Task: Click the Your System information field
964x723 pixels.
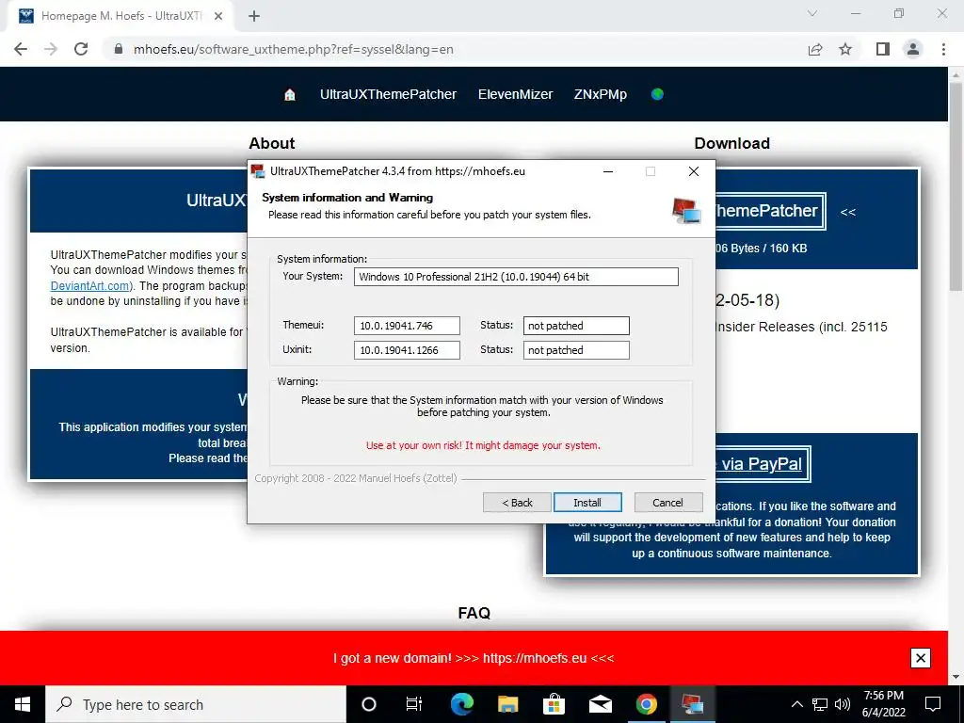Action: click(x=516, y=277)
